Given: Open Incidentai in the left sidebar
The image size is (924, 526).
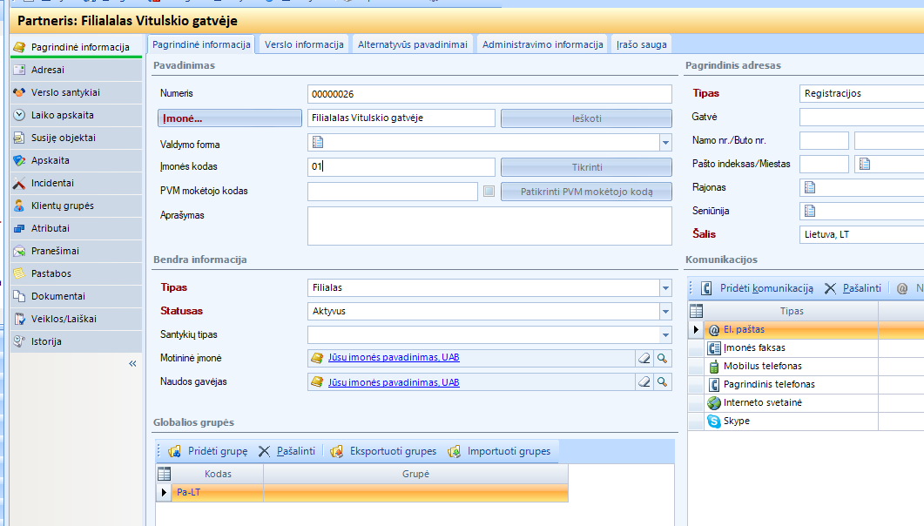Looking at the screenshot, I should point(52,183).
